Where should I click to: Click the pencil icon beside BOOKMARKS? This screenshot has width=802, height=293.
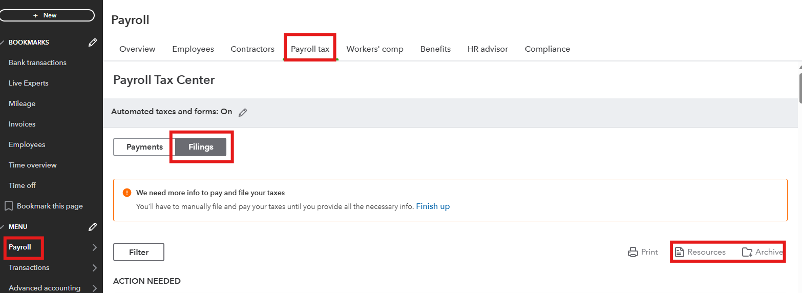click(x=93, y=43)
